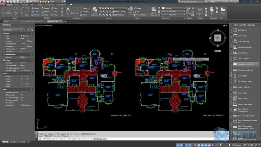This screenshot has width=261, height=147.
Task: Expand the Modify panel dropdown
Action: pyautogui.click(x=47, y=18)
